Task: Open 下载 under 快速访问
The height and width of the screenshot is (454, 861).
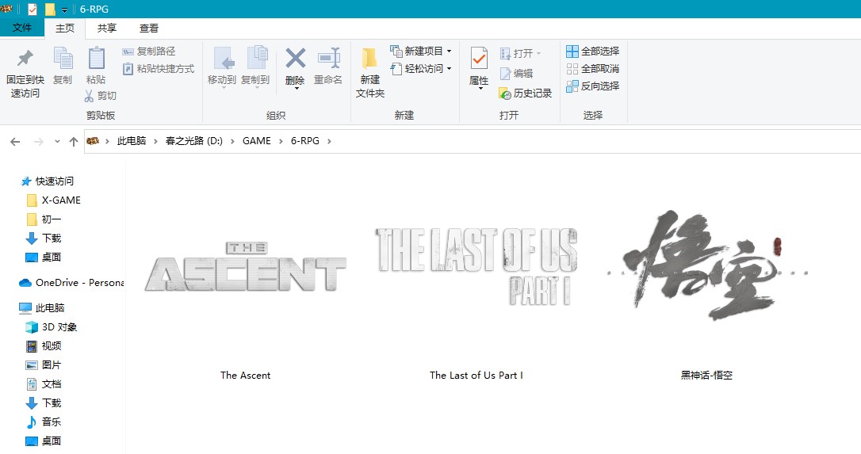Action: point(44,238)
